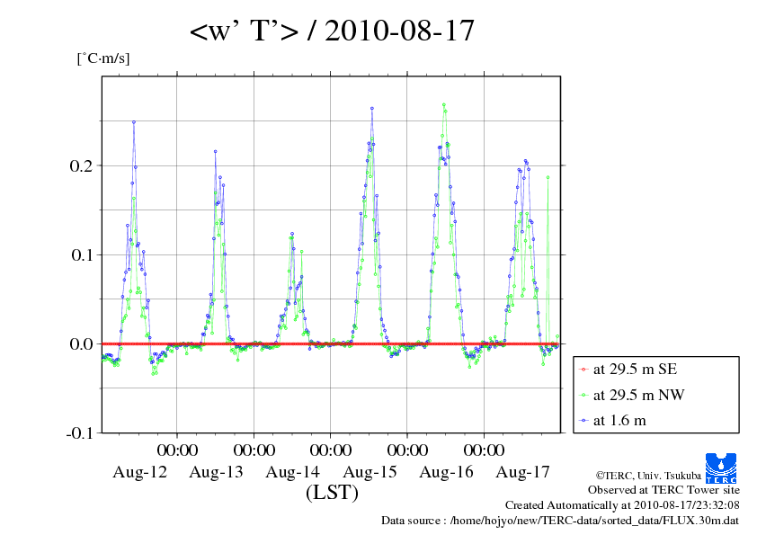Click the '©TERC, Univ. Tsukuba' credit
The height and width of the screenshot is (535, 757).
point(648,476)
